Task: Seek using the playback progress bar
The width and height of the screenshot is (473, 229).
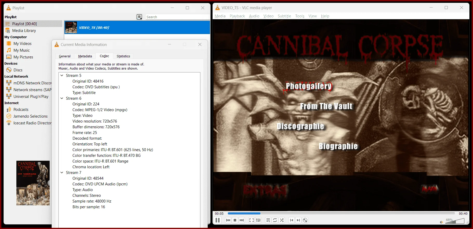Action: tap(341, 213)
